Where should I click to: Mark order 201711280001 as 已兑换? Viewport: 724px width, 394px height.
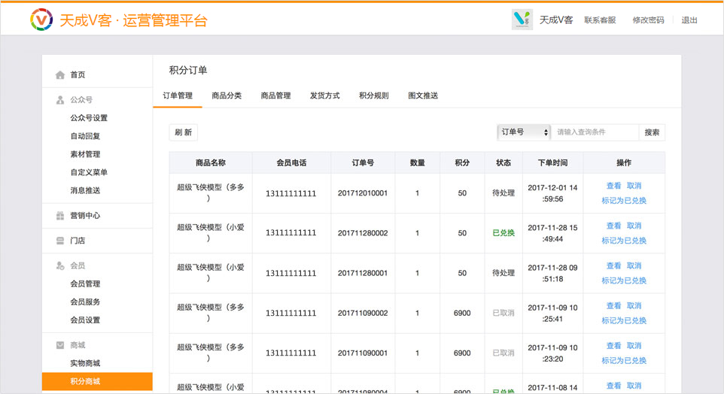pos(623,280)
